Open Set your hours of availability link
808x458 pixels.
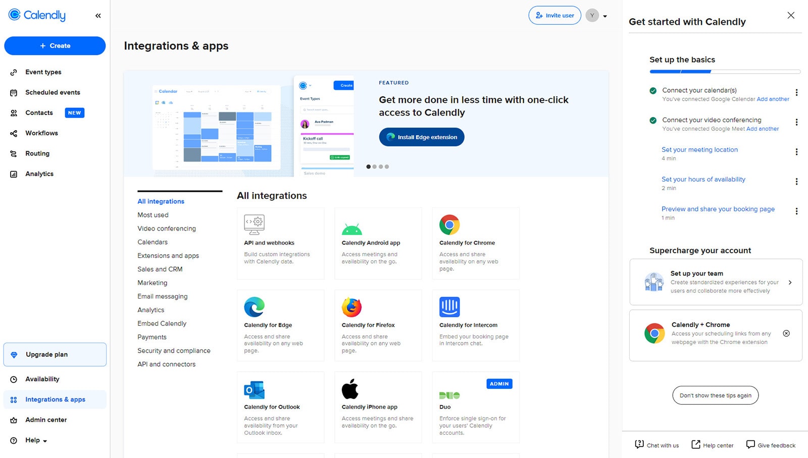[703, 180]
